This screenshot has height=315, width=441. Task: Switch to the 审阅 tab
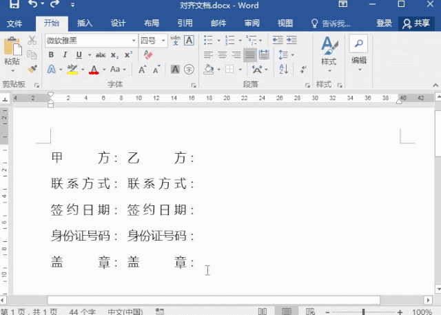(252, 23)
